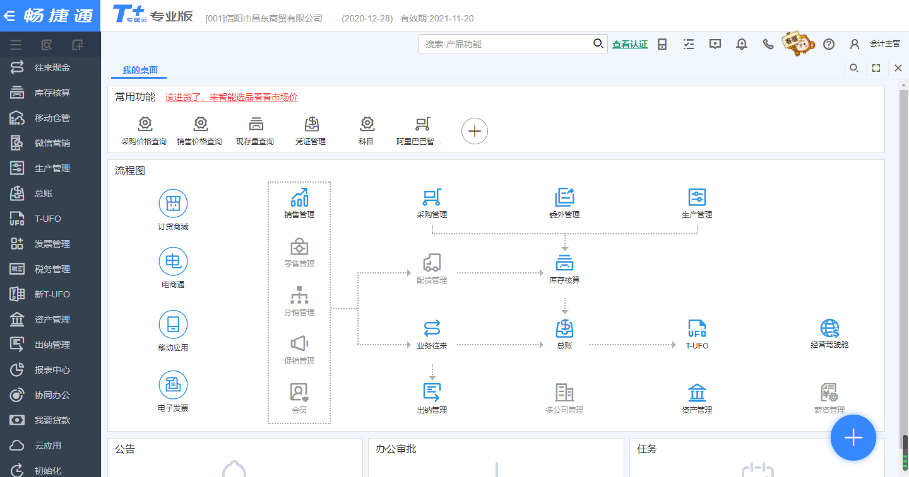Toggle fullscreen with the tab bar expand icon
Screen dimensions: 909x477
(876, 68)
